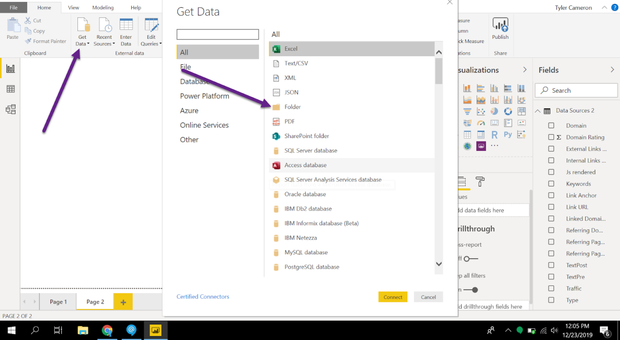This screenshot has height=340, width=620.
Task: Select the Online Services category
Action: coord(204,125)
